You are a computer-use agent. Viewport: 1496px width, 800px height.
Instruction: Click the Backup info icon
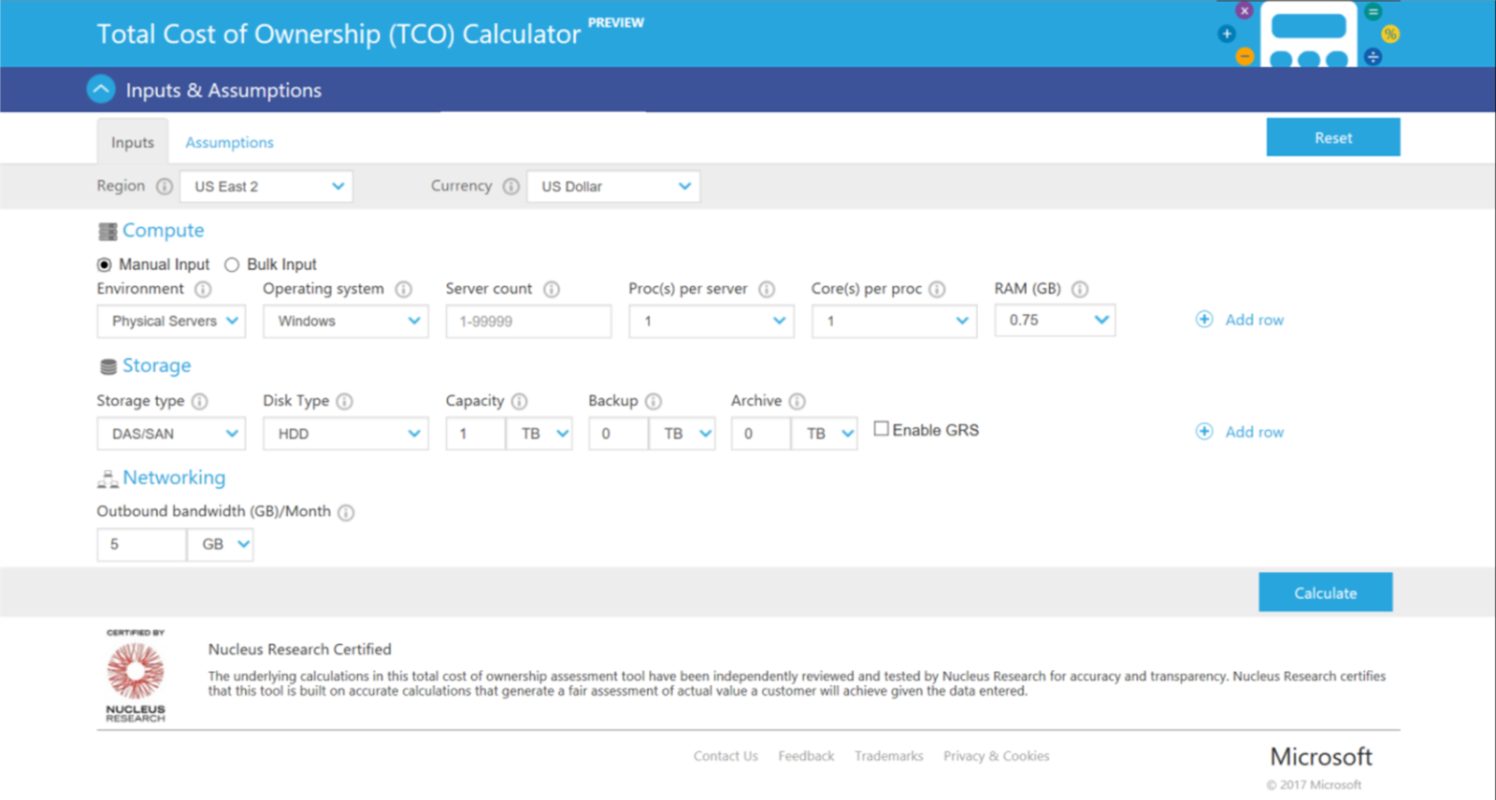click(x=653, y=401)
